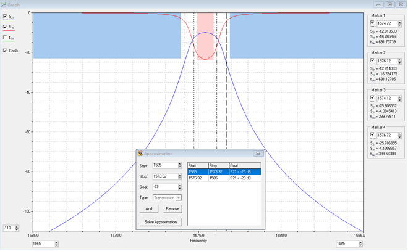The height and width of the screenshot is (251, 408).
Task: Open the Type Transmission dropdown
Action: 179,198
